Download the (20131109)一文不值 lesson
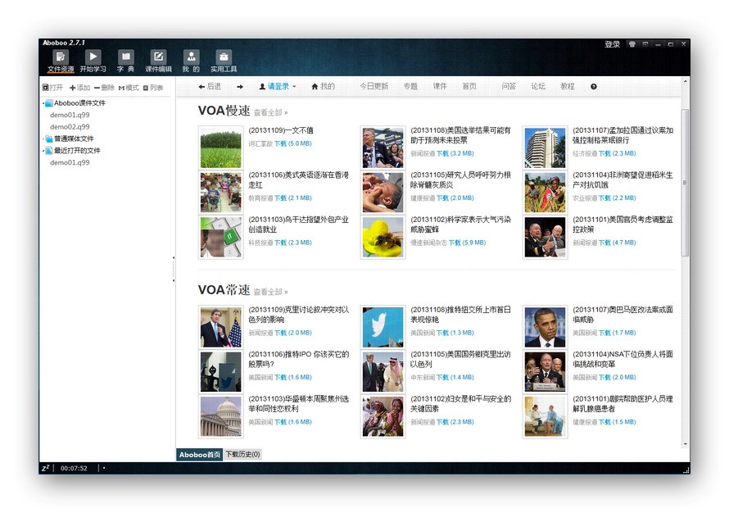 293,143
